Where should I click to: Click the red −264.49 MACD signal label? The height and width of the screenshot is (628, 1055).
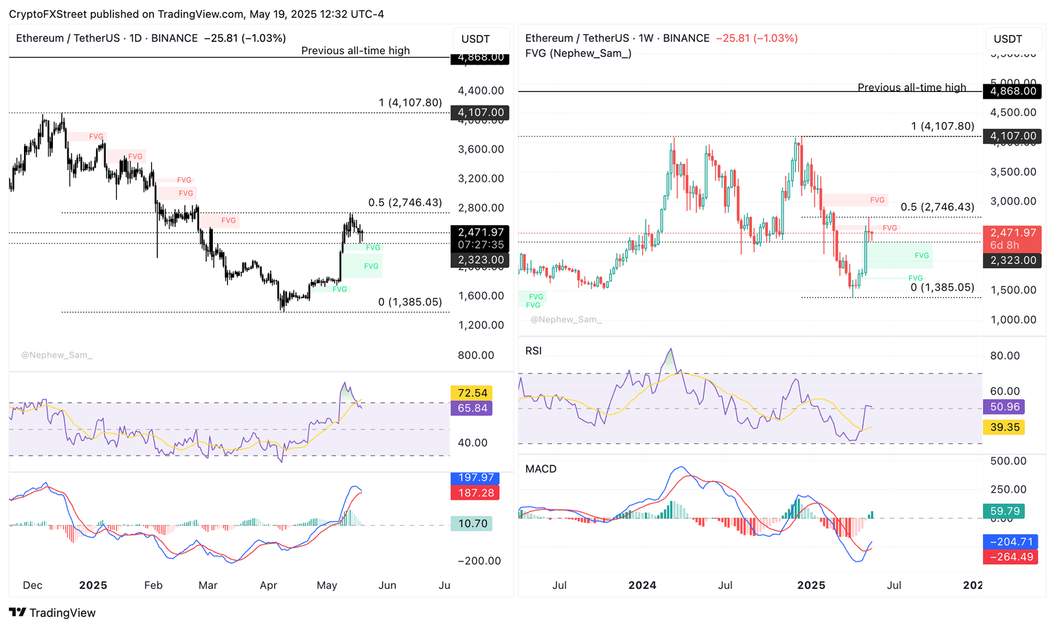(x=1010, y=557)
